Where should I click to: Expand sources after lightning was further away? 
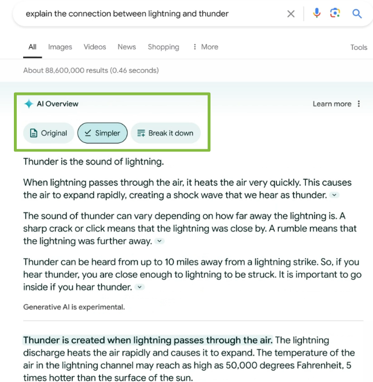(x=160, y=241)
